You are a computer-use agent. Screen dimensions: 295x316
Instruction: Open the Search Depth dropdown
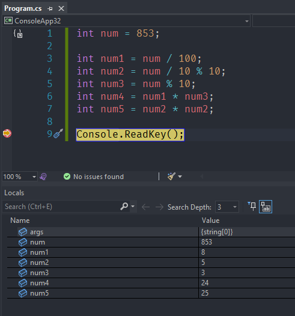[227, 207]
